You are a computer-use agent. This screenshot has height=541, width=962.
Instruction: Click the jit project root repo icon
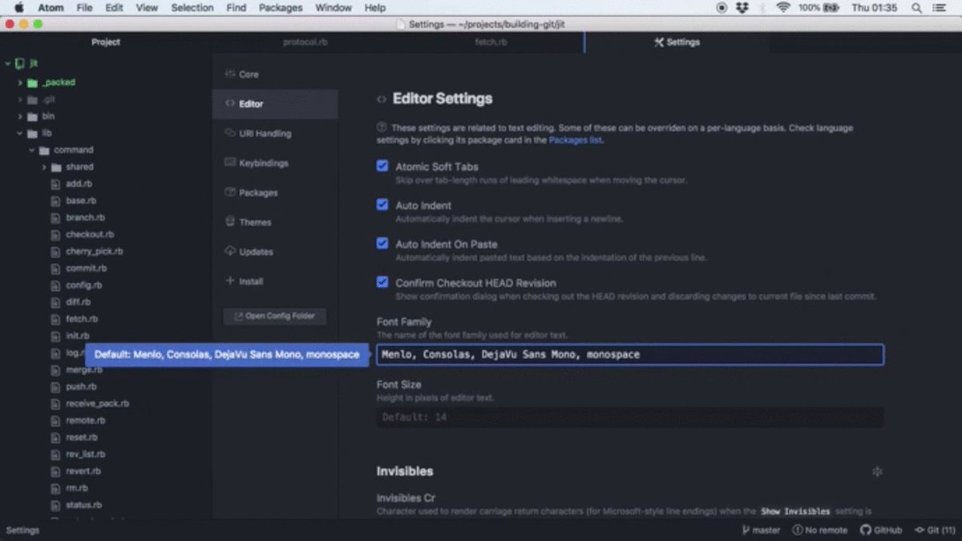tap(20, 63)
